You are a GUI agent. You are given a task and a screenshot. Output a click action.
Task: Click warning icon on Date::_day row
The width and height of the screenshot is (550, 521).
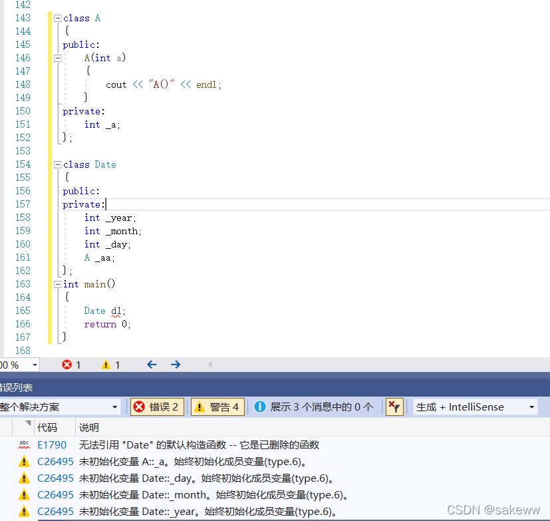[24, 478]
